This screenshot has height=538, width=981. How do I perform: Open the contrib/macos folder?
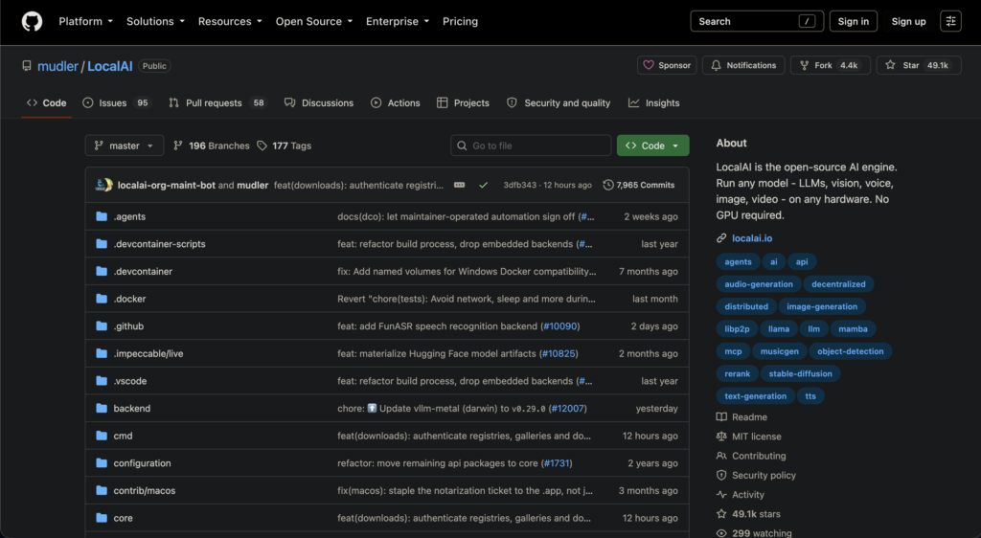pos(144,490)
